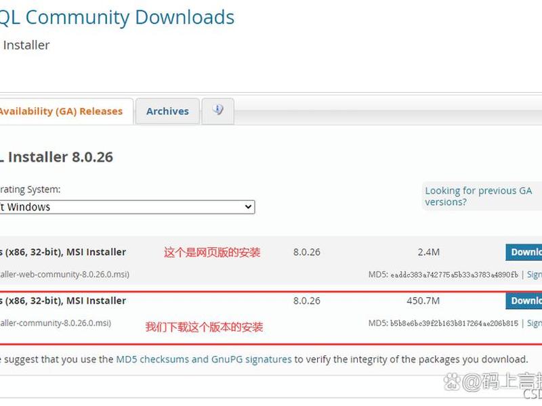542x406 pixels.
Task: Open the Operating System Windows dropdown
Action: tap(127, 207)
